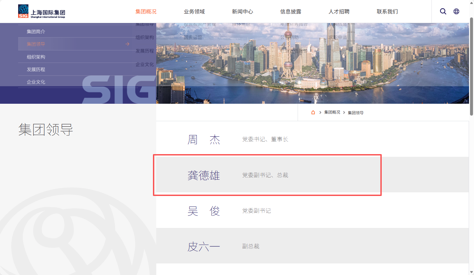Screen dimensions: 474x275
Task: Click the title 党委副书记、总裁
Action: 265,175
